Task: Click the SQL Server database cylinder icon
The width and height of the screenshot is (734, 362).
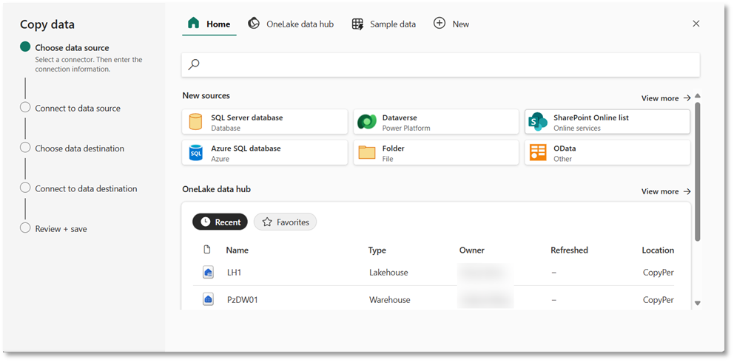Action: [195, 122]
